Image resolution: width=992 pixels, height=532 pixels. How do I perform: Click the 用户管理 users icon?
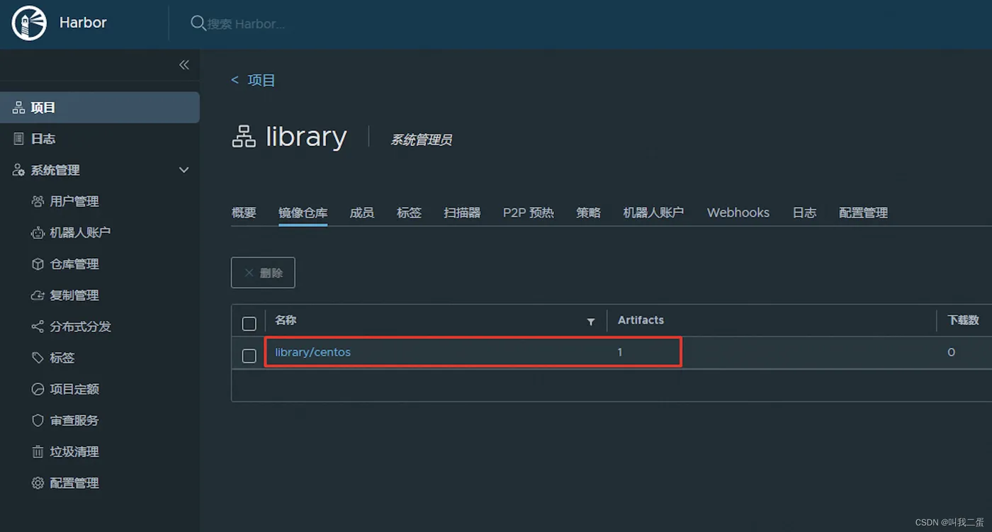(x=38, y=201)
